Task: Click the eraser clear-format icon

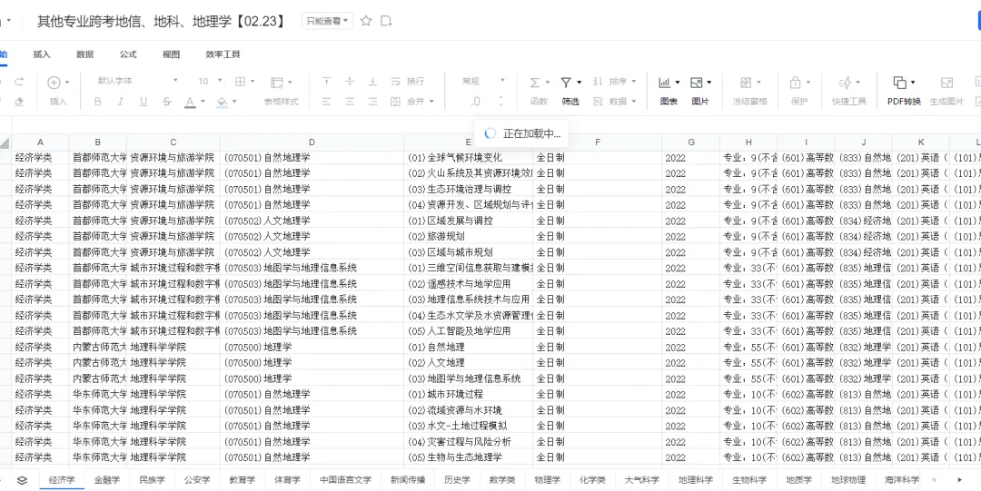Action: (19, 102)
